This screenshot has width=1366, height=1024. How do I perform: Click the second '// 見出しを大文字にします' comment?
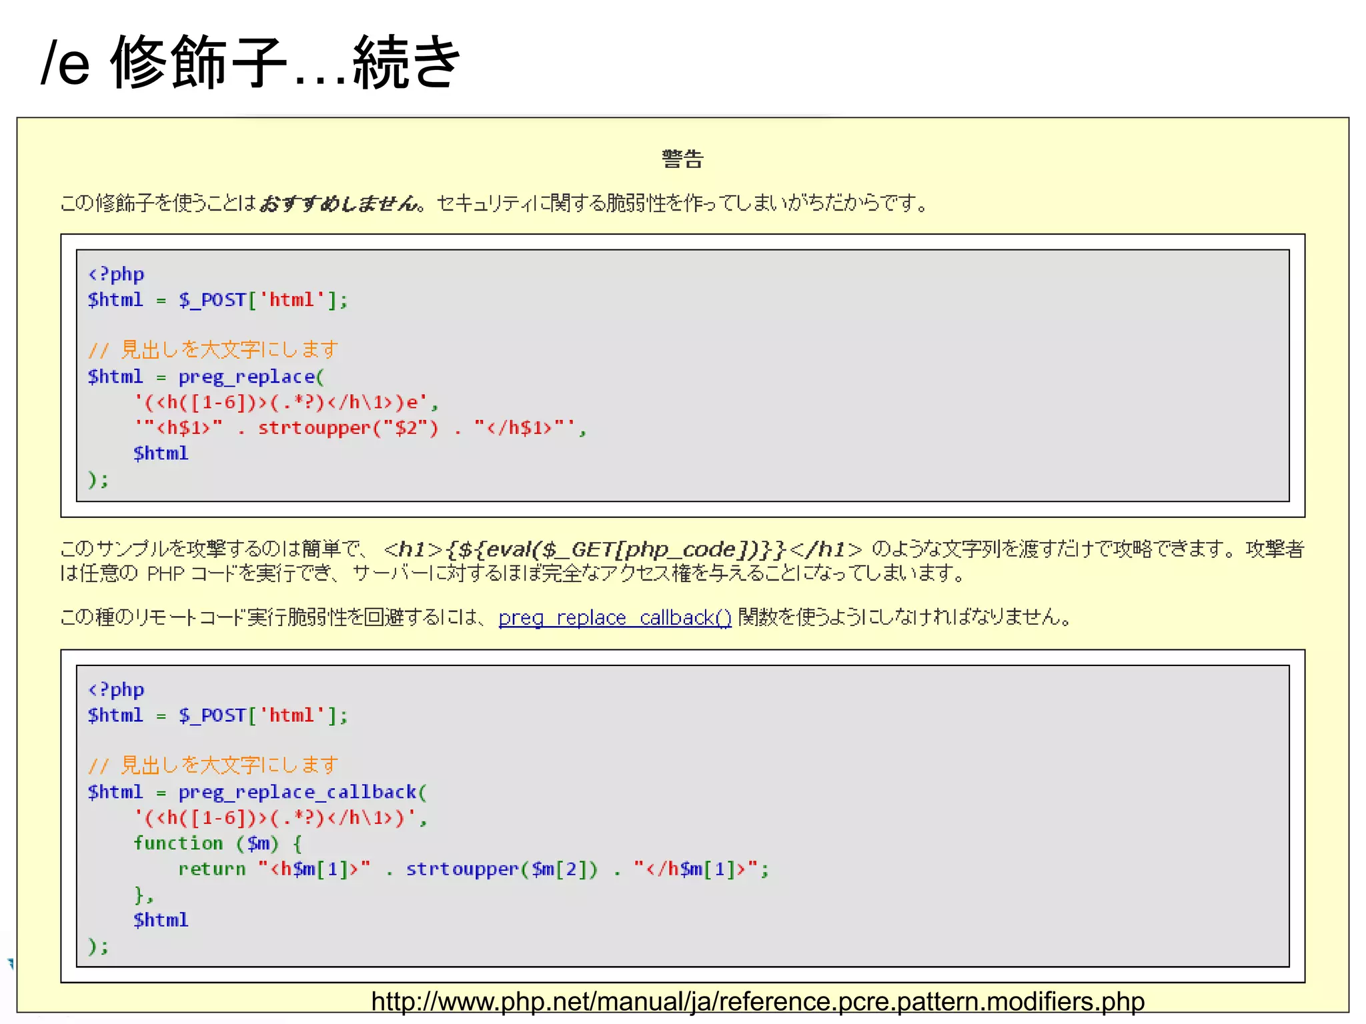pyautogui.click(x=213, y=765)
